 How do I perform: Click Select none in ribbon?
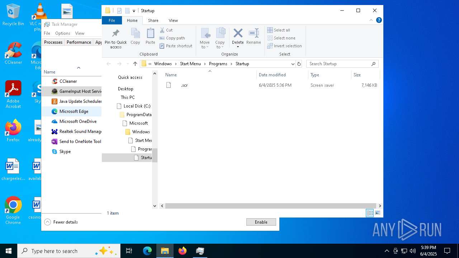(x=281, y=38)
